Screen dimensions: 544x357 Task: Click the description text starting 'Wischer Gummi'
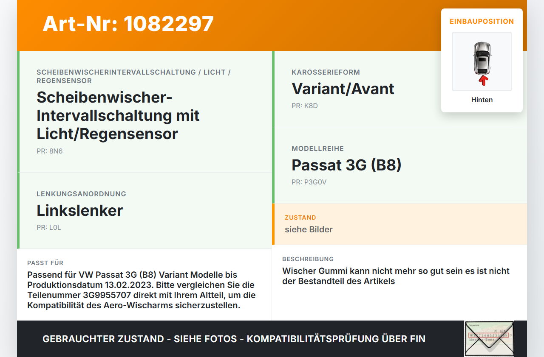[396, 276]
